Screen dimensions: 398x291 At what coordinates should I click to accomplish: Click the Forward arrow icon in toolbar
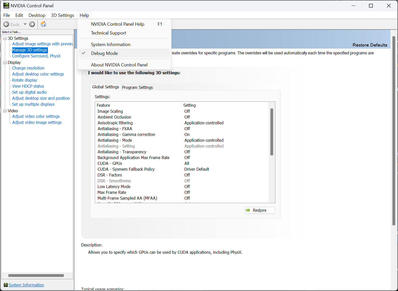pos(32,24)
